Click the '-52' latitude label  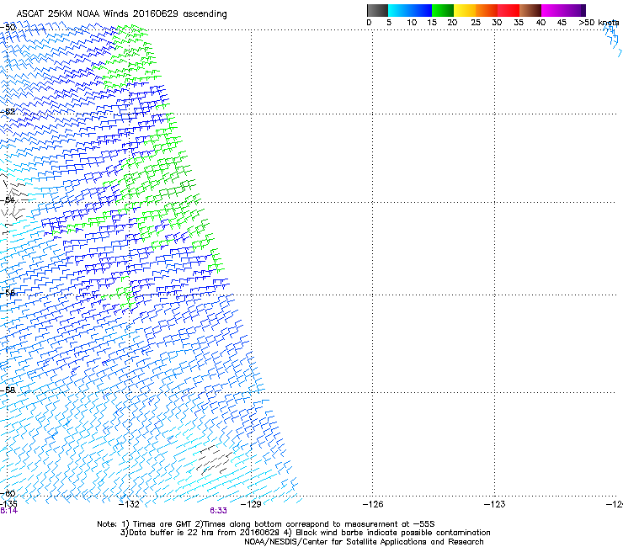[x=8, y=112]
